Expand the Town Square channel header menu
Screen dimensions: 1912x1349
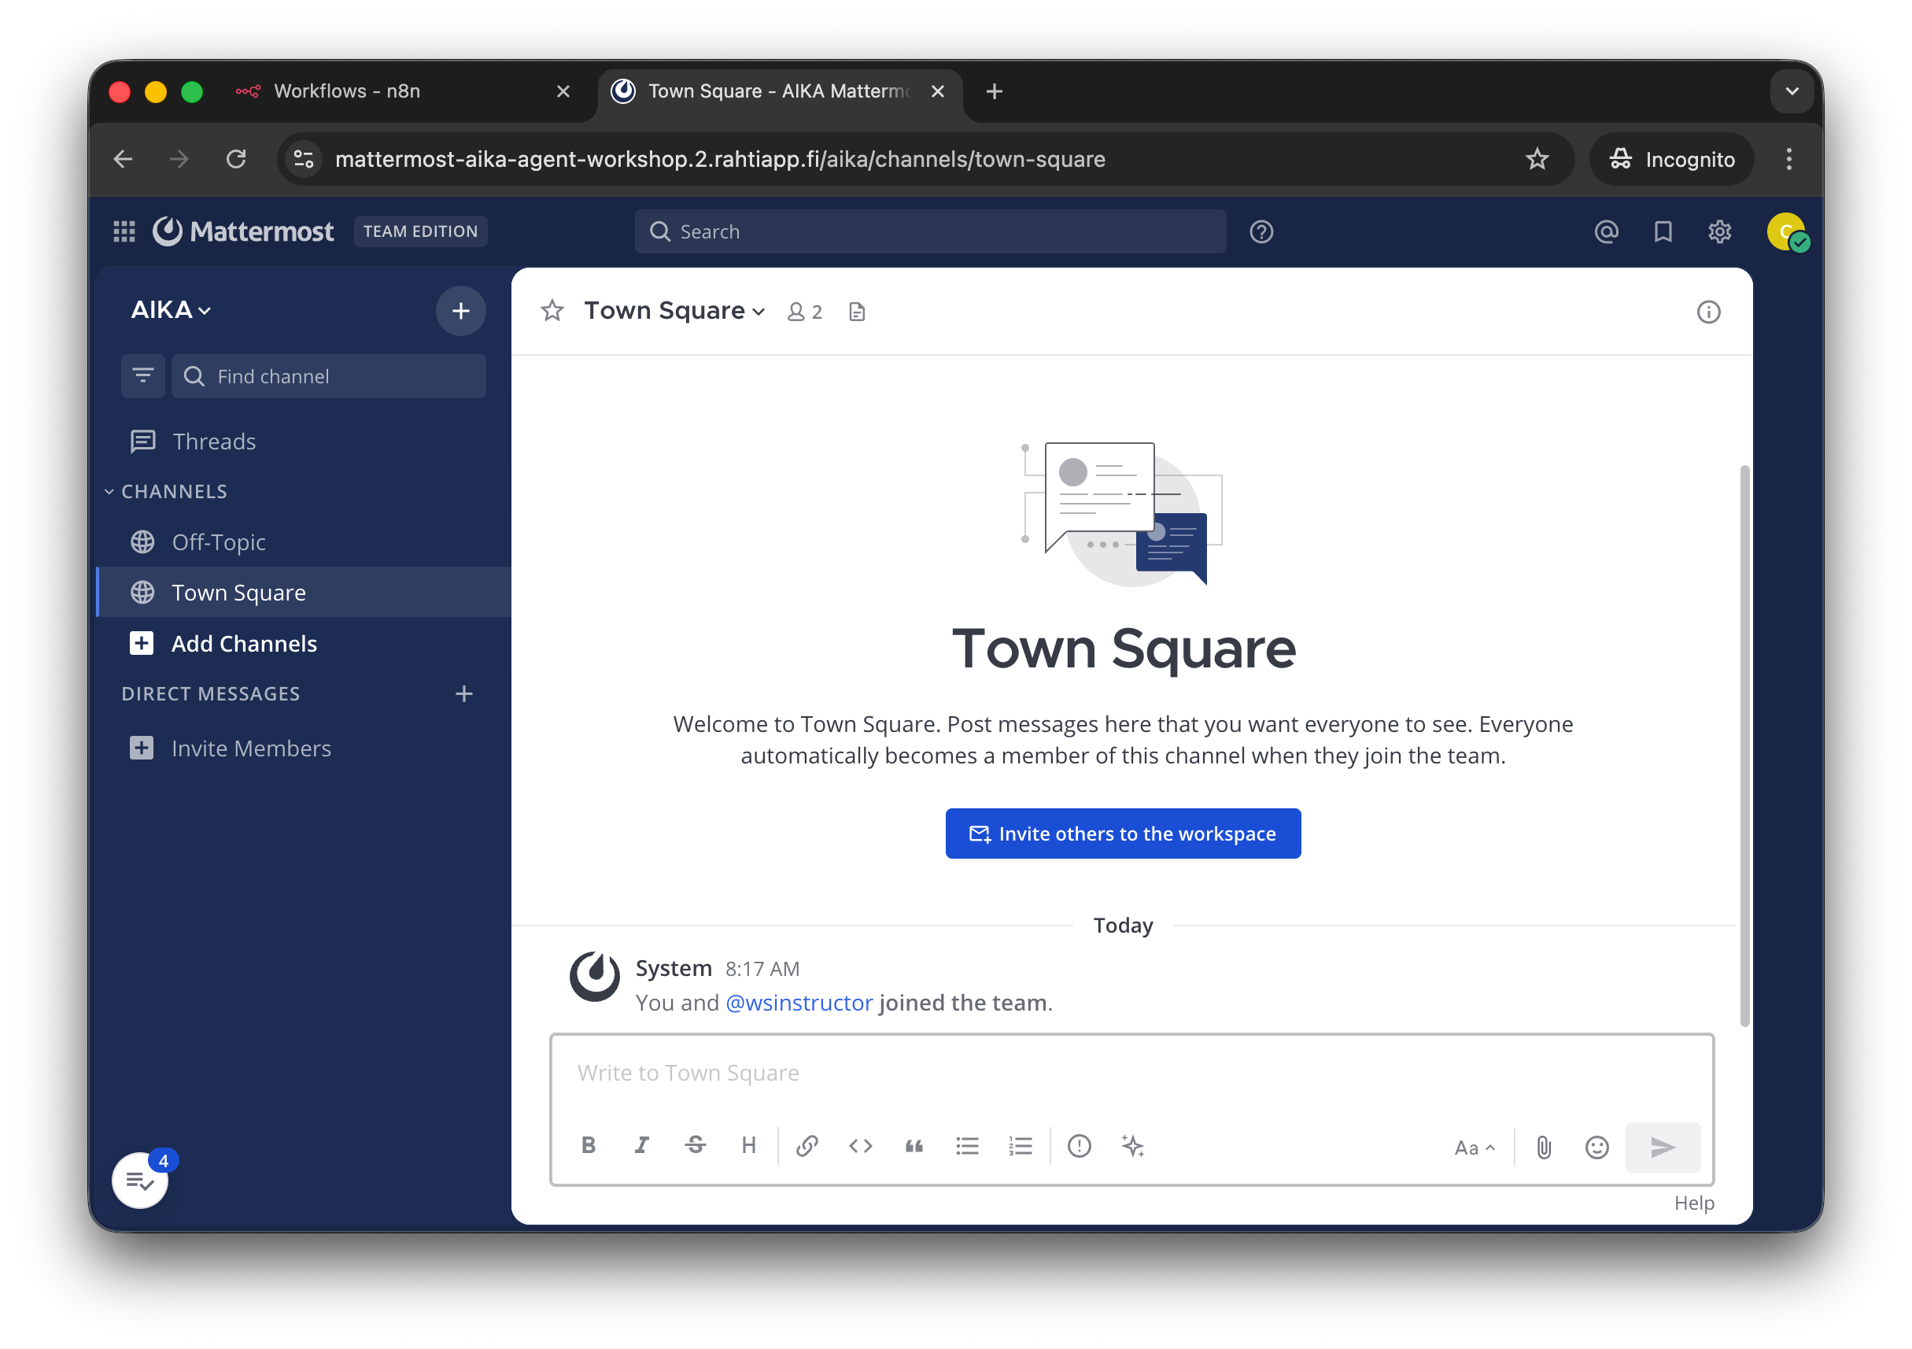point(674,311)
